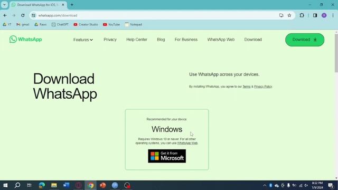Expand the Features dropdown menu
The image size is (338, 190).
(x=83, y=40)
